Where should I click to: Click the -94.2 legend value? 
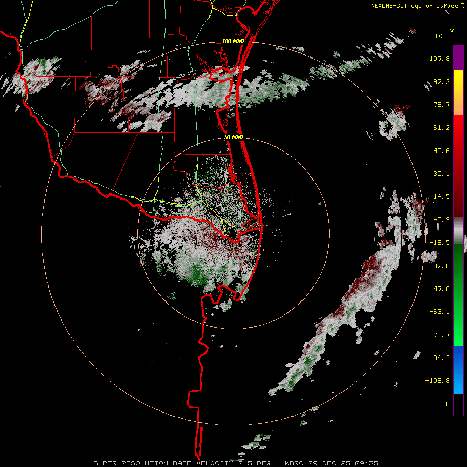[x=439, y=358]
